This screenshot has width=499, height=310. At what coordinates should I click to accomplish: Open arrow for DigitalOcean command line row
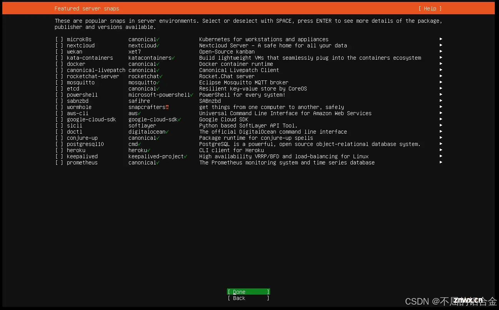click(441, 131)
